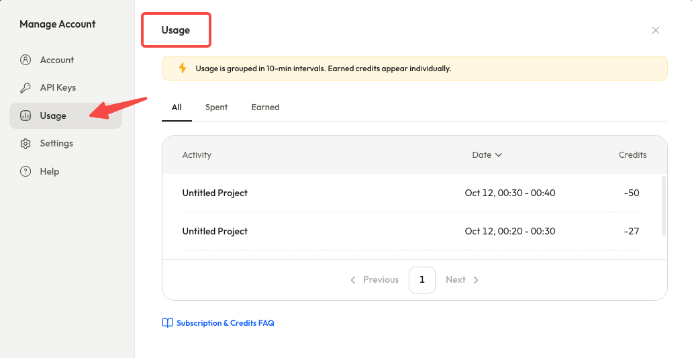Image resolution: width=692 pixels, height=358 pixels.
Task: Click the Account person icon
Action: pyautogui.click(x=26, y=60)
